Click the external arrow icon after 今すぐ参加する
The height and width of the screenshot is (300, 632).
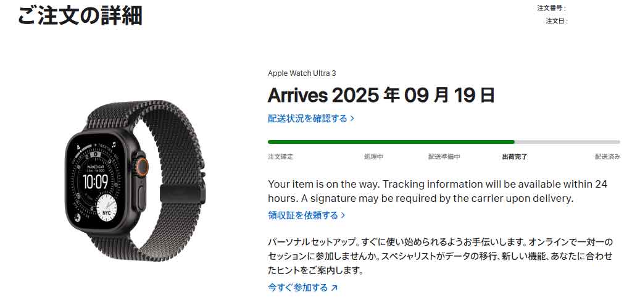(x=335, y=288)
